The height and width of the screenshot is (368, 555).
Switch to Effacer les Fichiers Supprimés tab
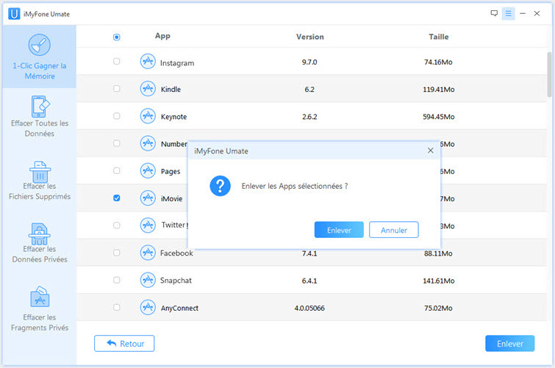39,181
